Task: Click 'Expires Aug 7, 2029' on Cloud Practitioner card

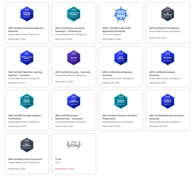Action: tap(17, 169)
